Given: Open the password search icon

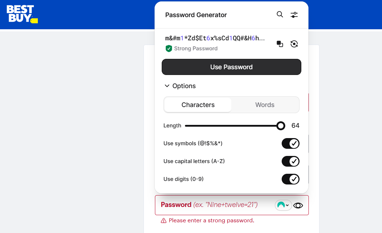Looking at the screenshot, I should coord(280,15).
